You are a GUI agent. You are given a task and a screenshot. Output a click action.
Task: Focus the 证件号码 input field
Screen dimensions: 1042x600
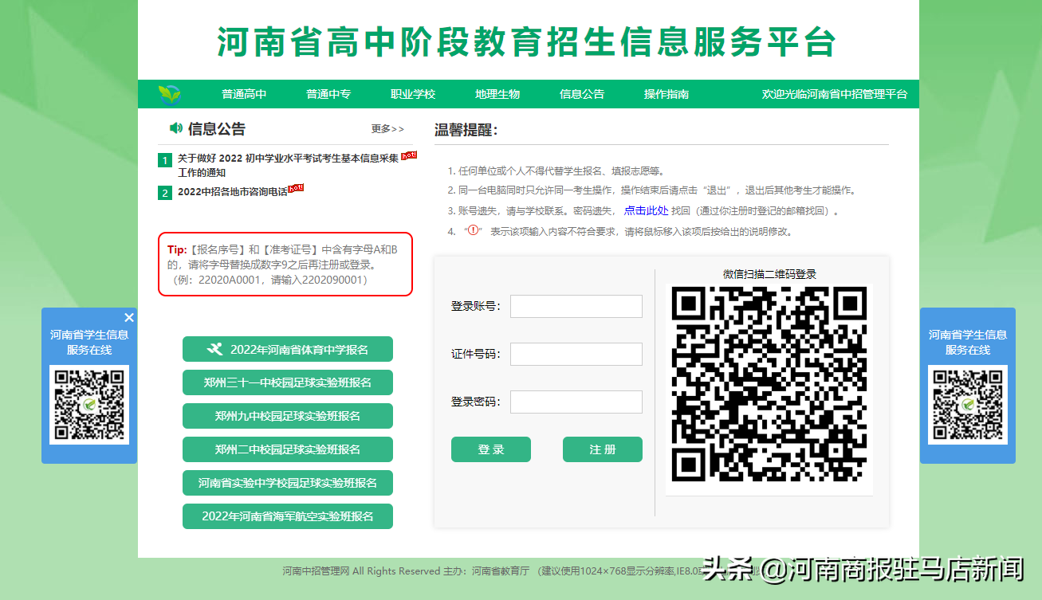click(x=576, y=354)
